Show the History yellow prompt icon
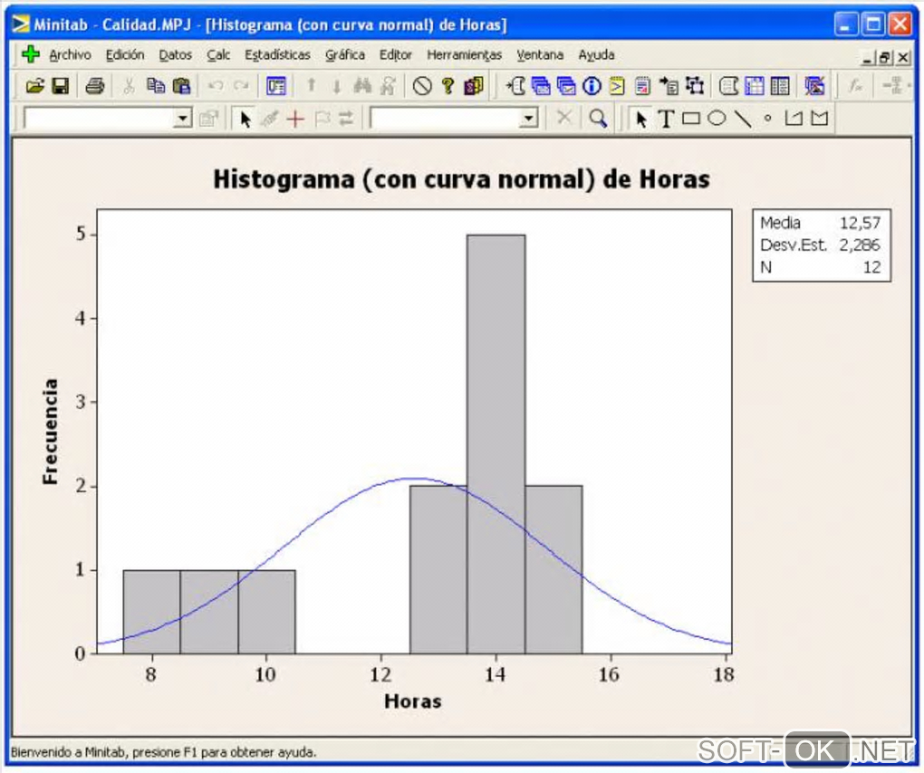The height and width of the screenshot is (773, 924). pos(617,86)
